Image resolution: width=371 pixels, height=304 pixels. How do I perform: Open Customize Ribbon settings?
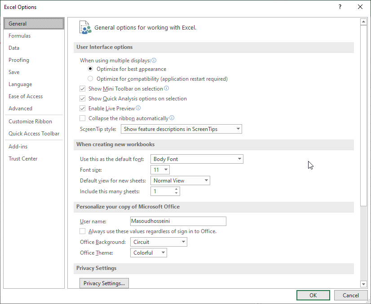pyautogui.click(x=34, y=122)
